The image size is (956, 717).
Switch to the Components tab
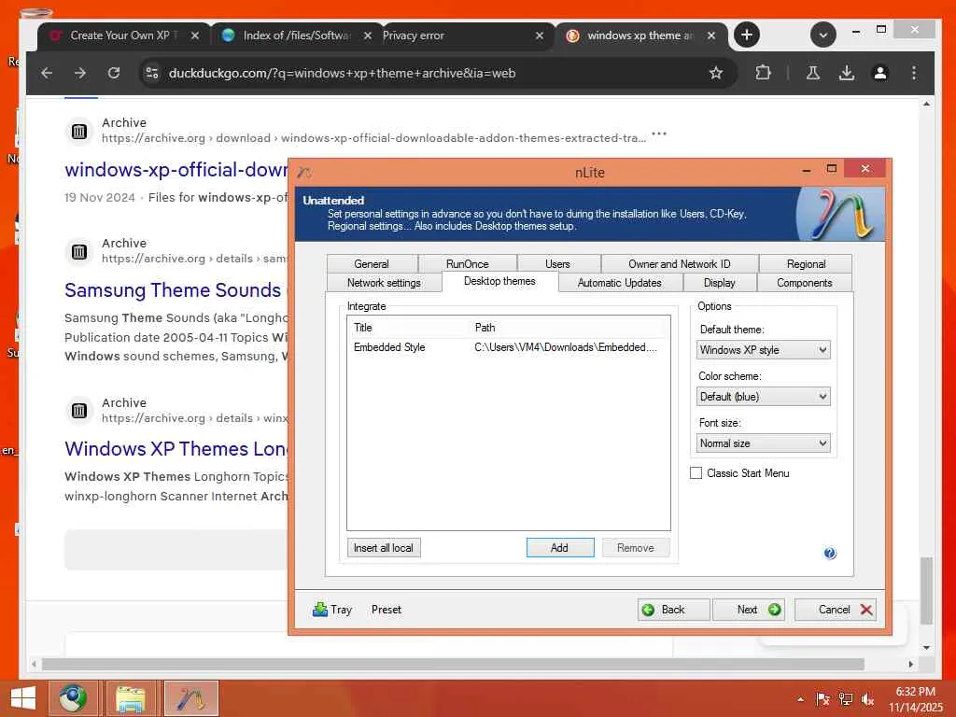(804, 283)
